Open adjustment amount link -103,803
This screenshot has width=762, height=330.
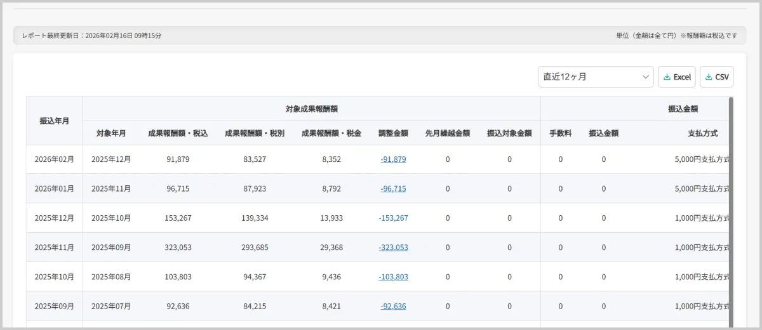(393, 277)
